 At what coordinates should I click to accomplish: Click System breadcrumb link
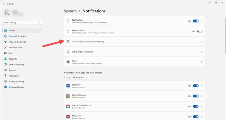pyautogui.click(x=70, y=11)
